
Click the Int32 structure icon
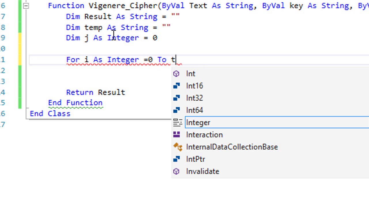pos(176,98)
